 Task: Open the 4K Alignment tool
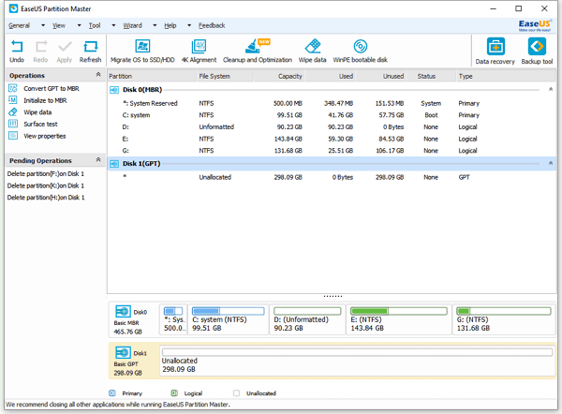199,52
